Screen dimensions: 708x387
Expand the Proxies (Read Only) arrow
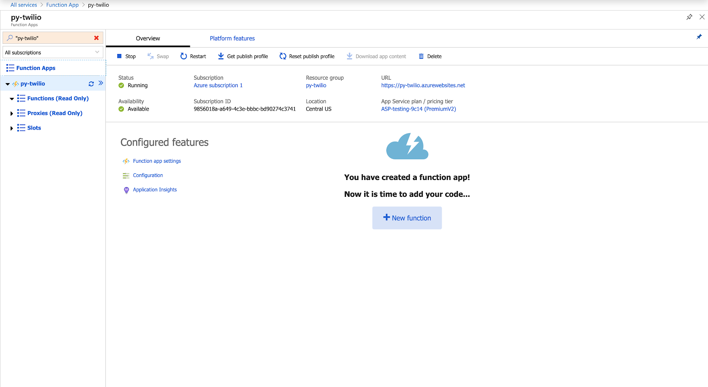click(12, 114)
